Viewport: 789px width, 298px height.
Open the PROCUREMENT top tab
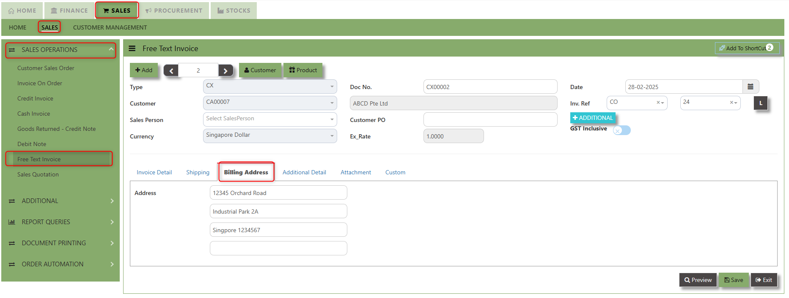174,11
